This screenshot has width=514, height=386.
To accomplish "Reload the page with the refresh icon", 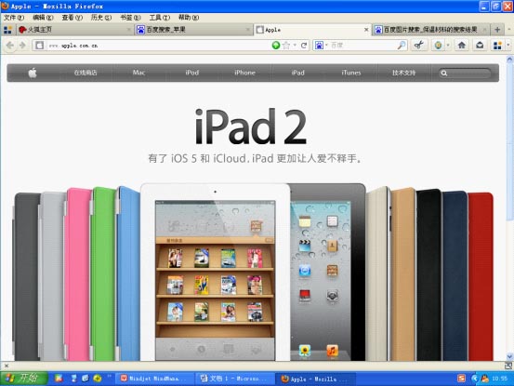I will point(304,46).
